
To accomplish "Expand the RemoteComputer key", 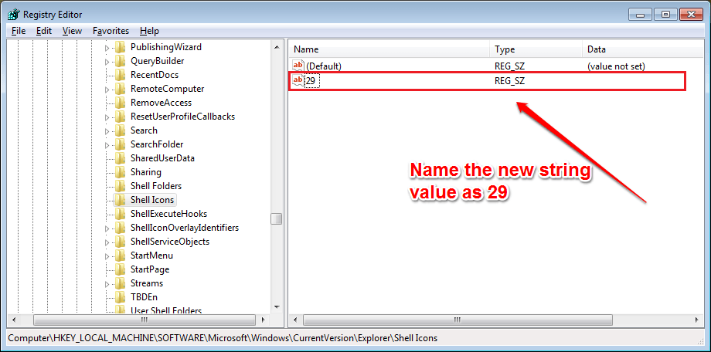I will [x=107, y=90].
